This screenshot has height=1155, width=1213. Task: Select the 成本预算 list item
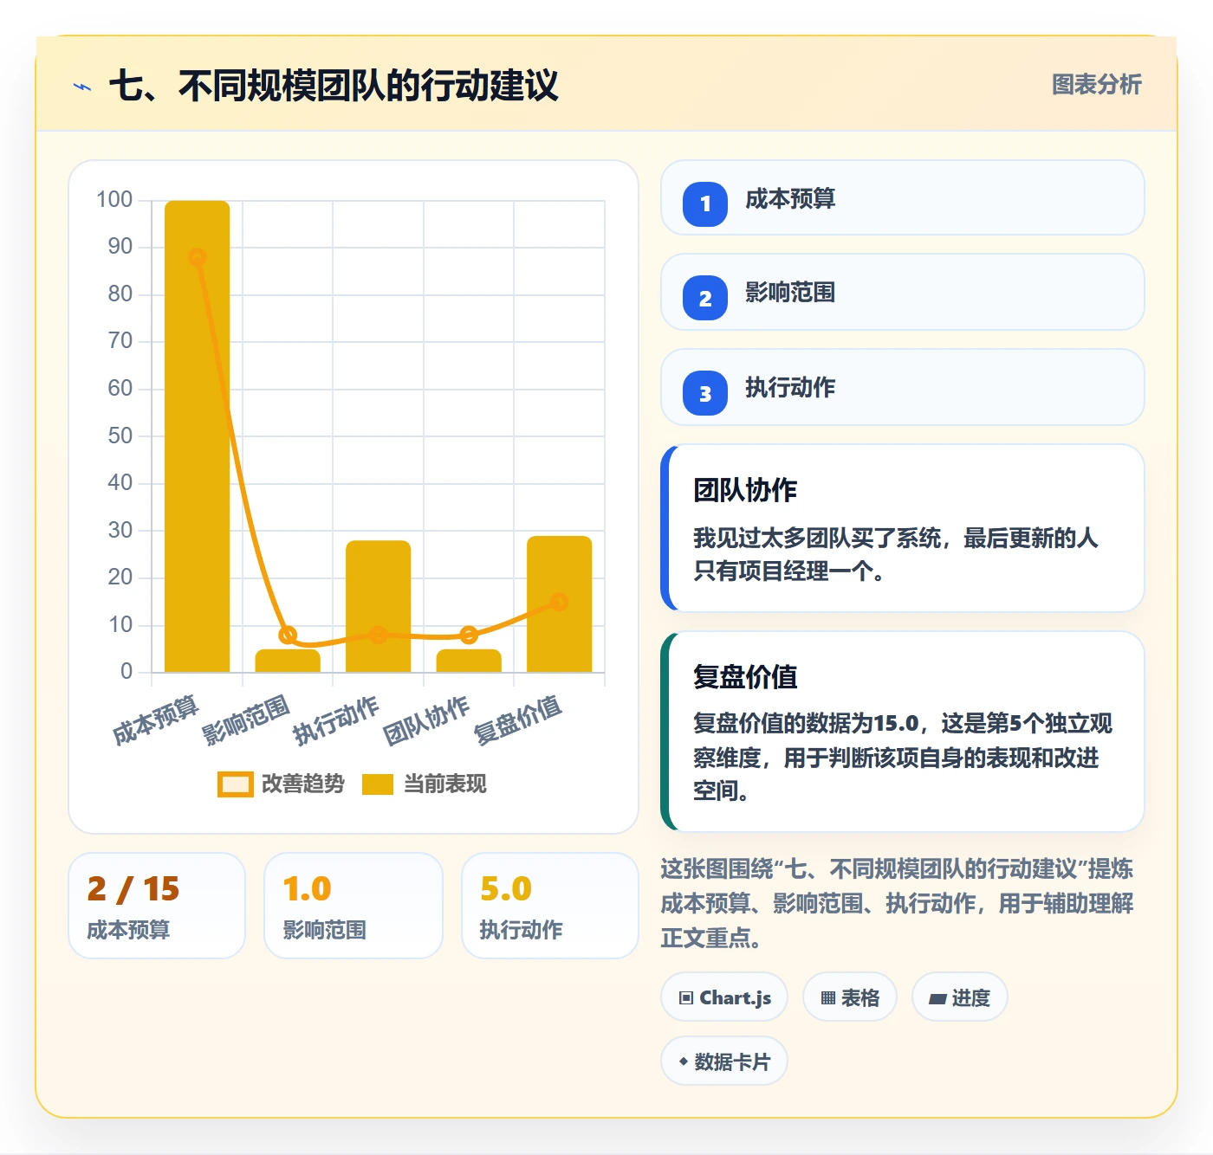(x=902, y=197)
